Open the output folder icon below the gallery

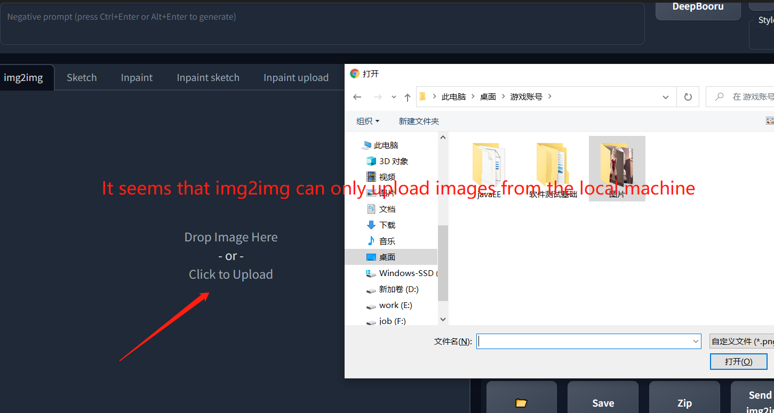pyautogui.click(x=521, y=403)
